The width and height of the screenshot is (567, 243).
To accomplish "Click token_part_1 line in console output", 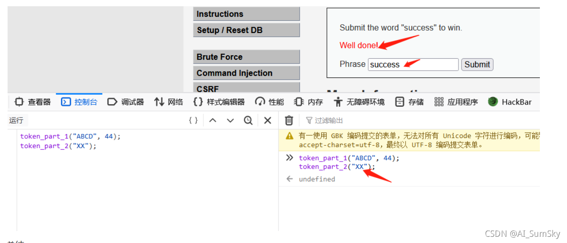I will point(349,158).
